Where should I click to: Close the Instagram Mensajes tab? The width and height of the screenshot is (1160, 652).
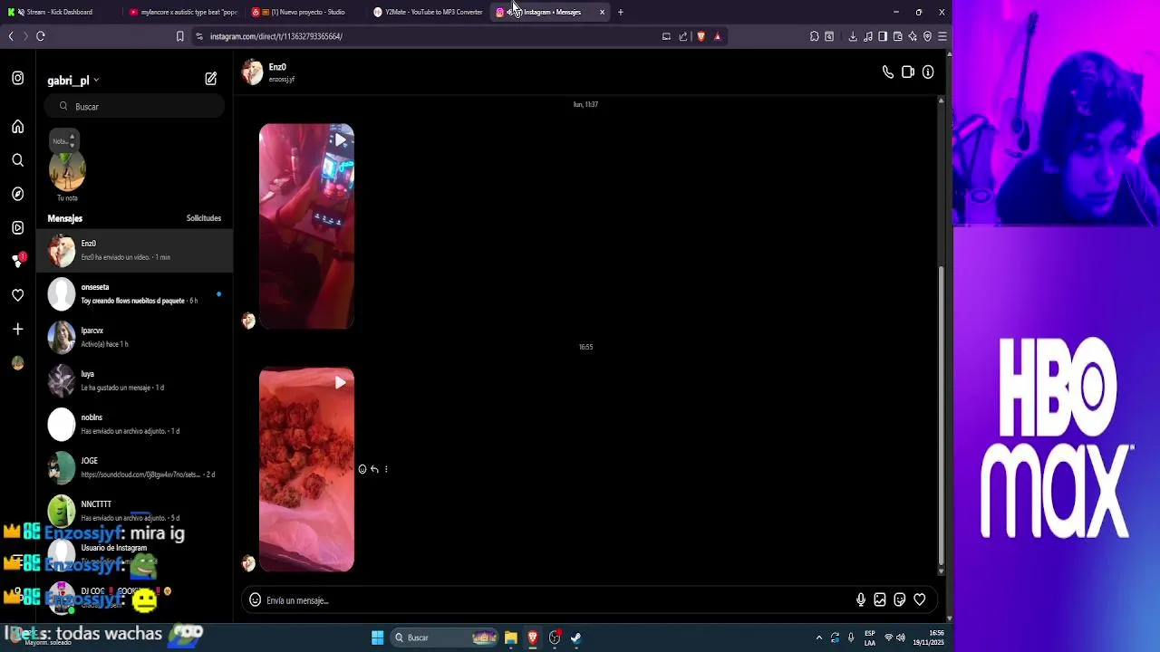point(602,12)
